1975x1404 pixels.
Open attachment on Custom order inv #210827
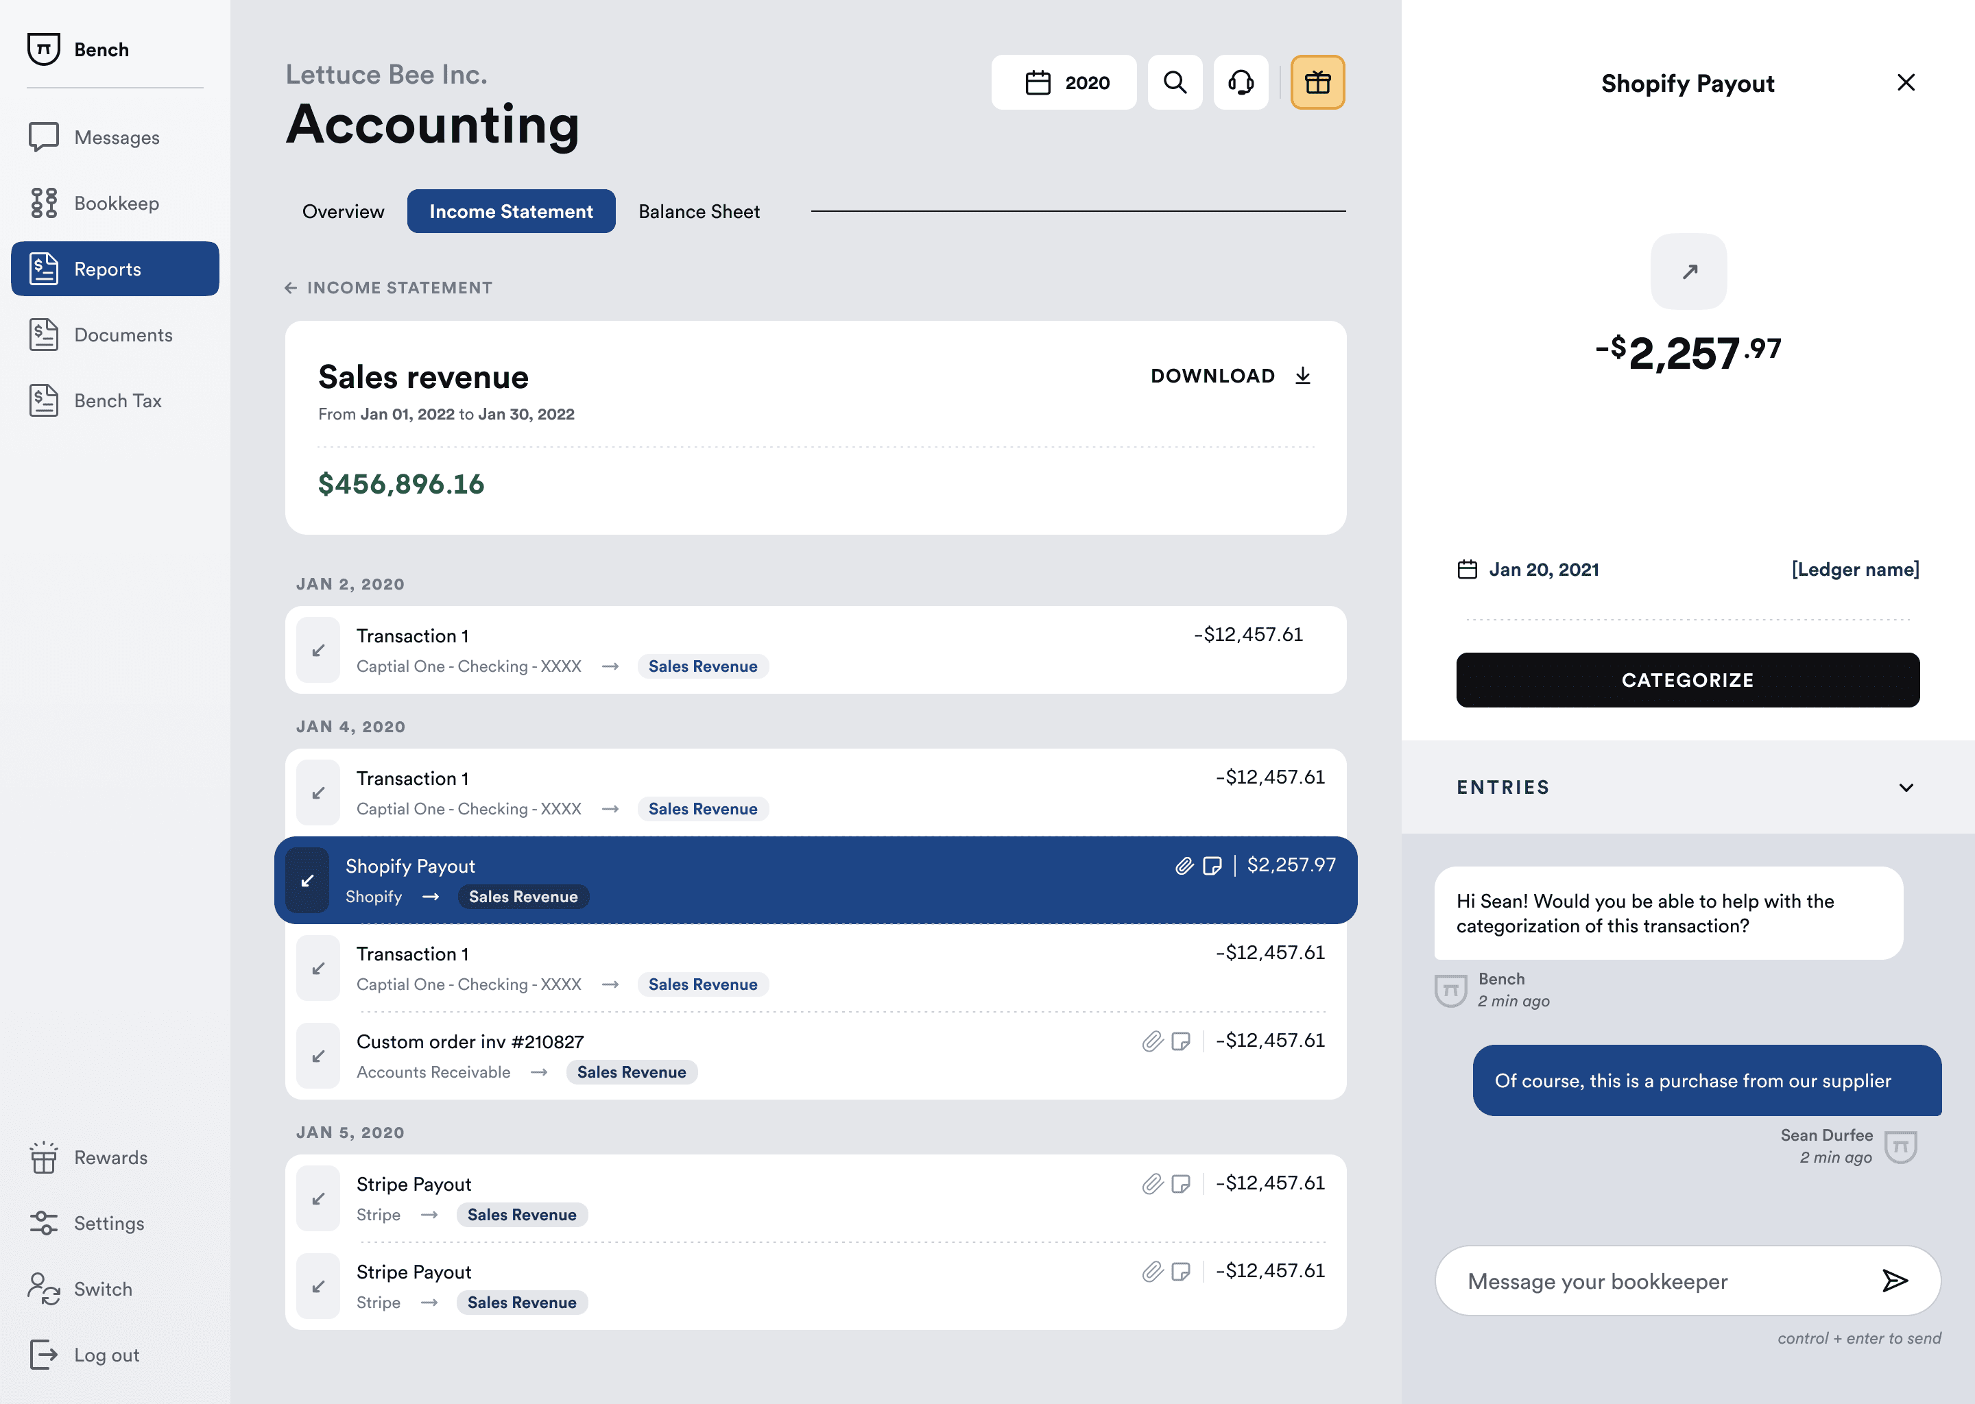[1152, 1041]
